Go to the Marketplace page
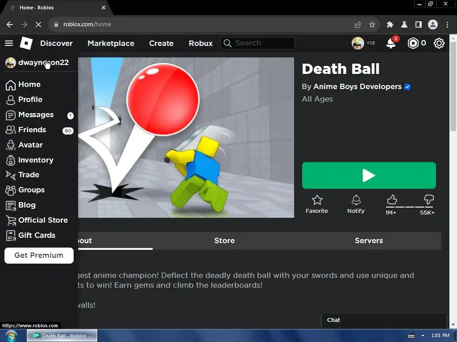This screenshot has height=342, width=457. [x=111, y=43]
